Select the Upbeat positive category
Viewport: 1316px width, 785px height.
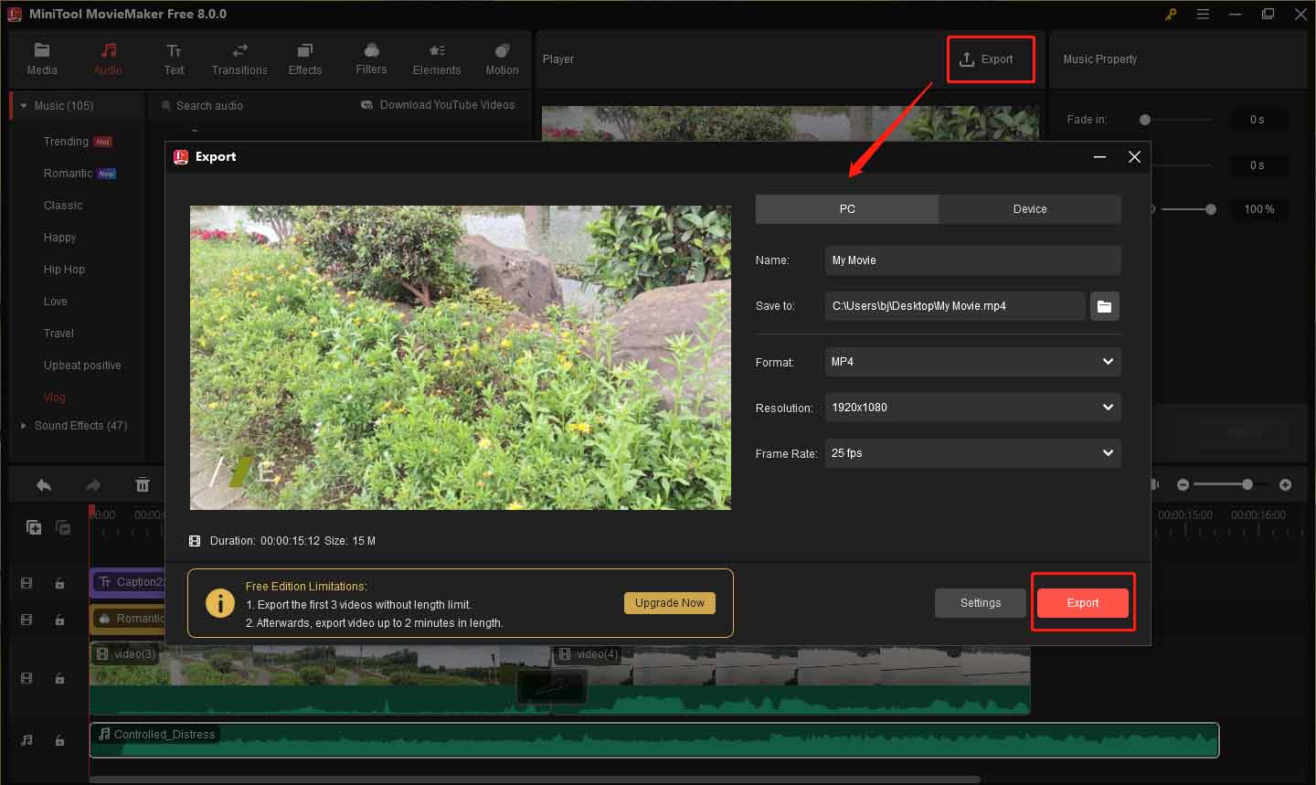[82, 366]
